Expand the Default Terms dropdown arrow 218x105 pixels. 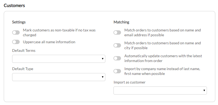pos(103,59)
